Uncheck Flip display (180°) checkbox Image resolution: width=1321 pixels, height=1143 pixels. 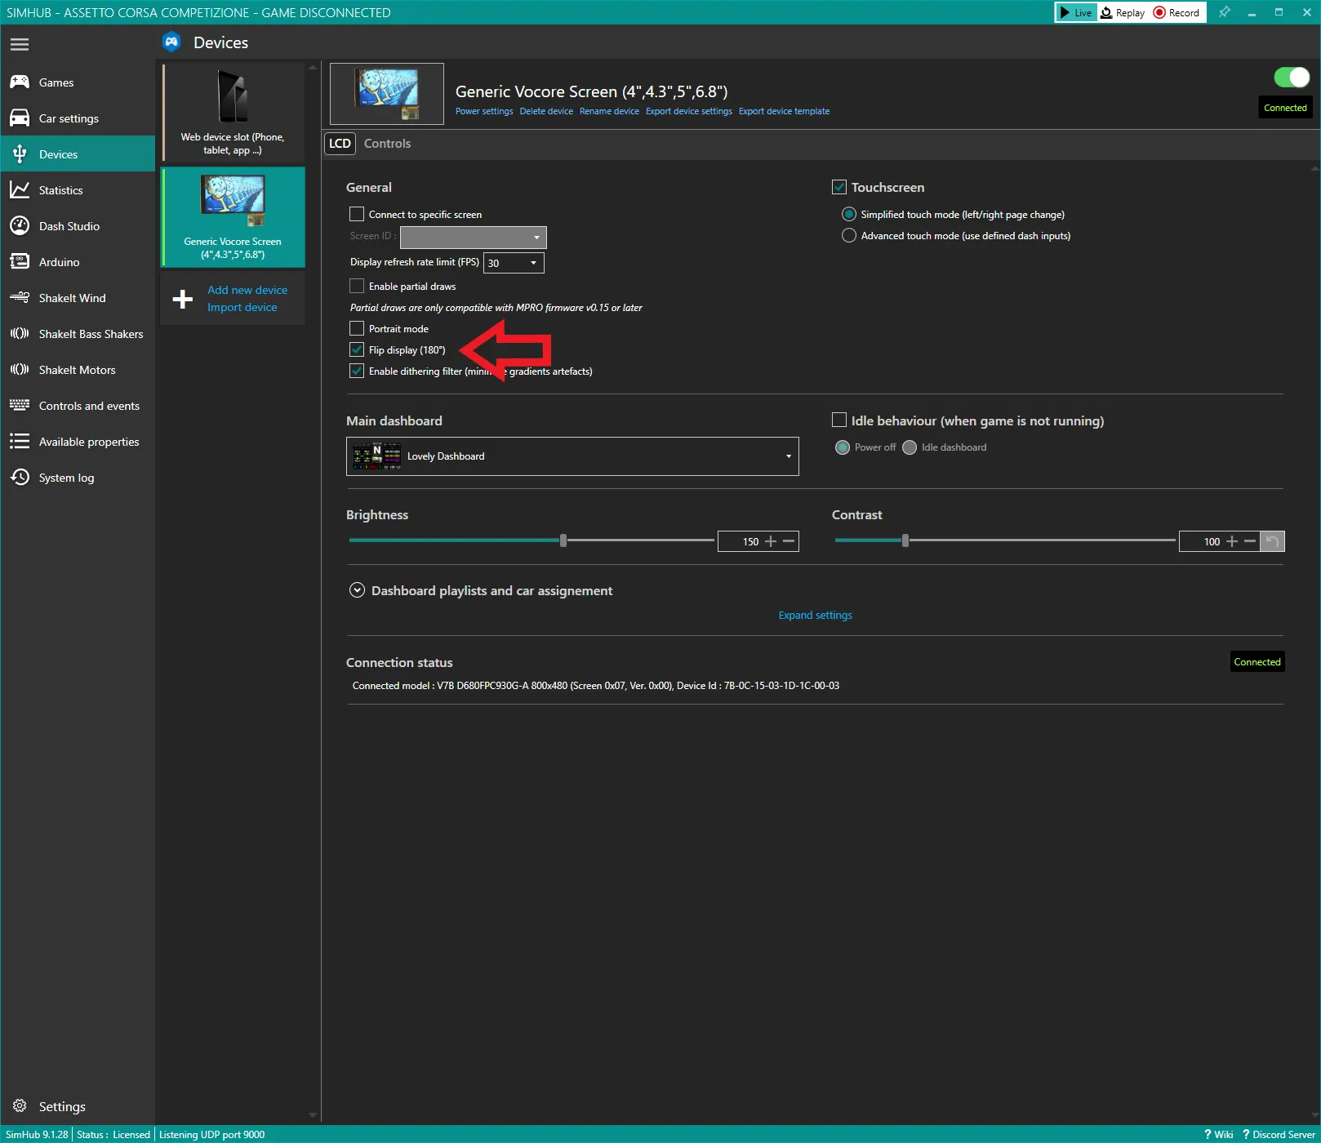(357, 349)
